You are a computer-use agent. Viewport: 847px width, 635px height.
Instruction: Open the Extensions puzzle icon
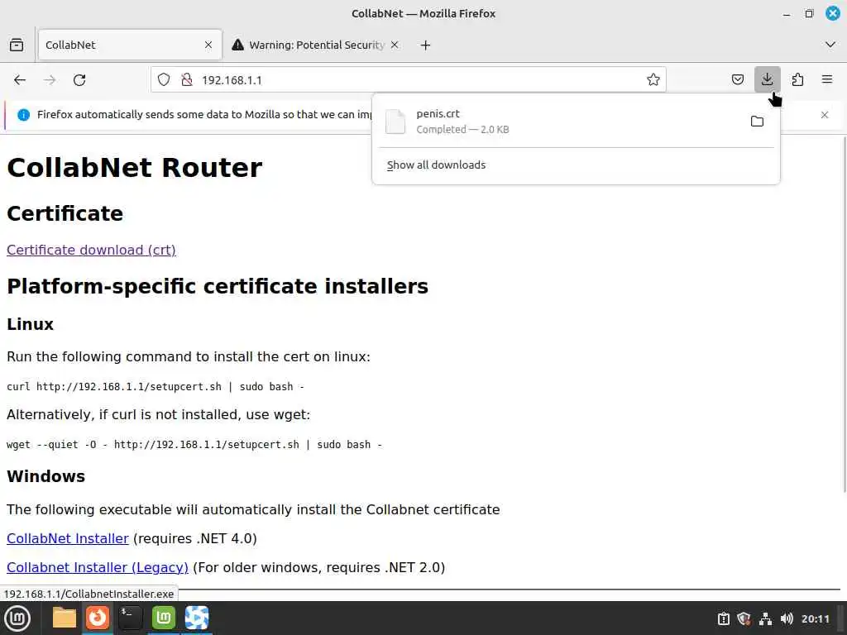point(797,80)
